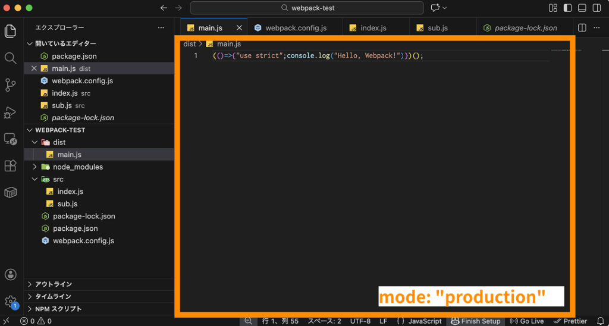The height and width of the screenshot is (326, 609).
Task: Collapse the dist folder
Action: coord(34,142)
